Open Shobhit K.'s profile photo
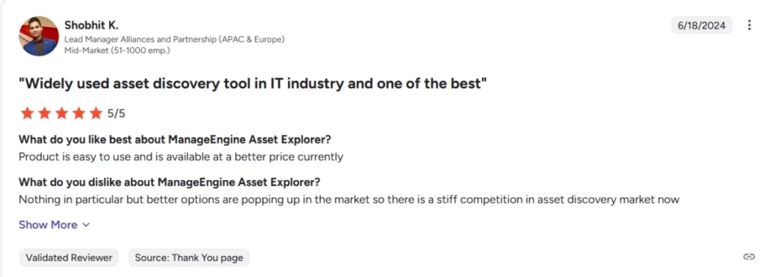 point(39,36)
